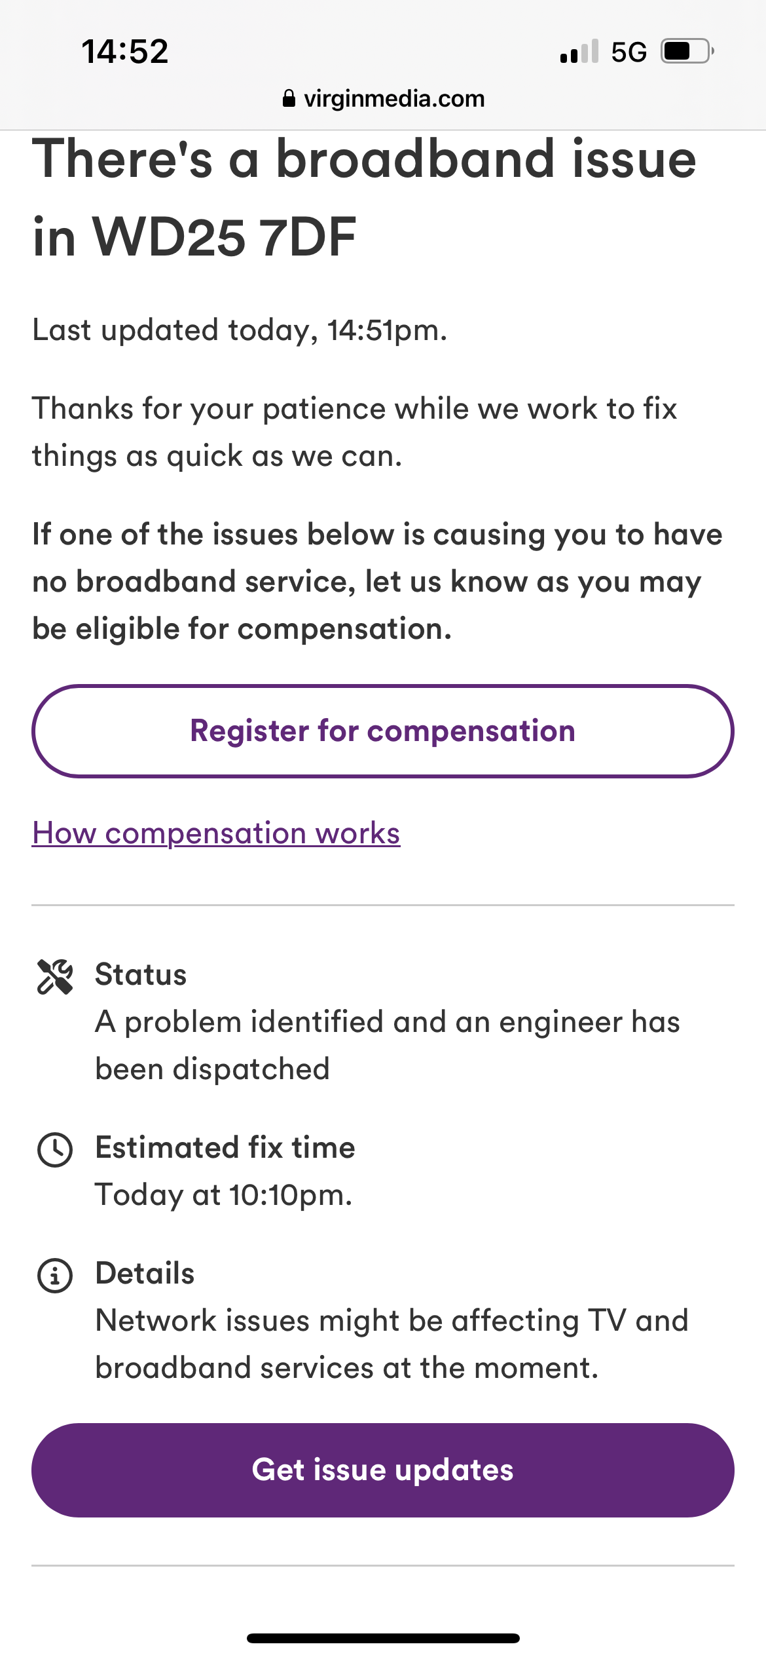The width and height of the screenshot is (766, 1659).
Task: Tap the crossed tools Status icon
Action: point(55,977)
